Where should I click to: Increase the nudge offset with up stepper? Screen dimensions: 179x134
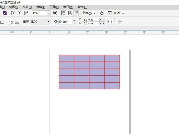coord(74,20)
